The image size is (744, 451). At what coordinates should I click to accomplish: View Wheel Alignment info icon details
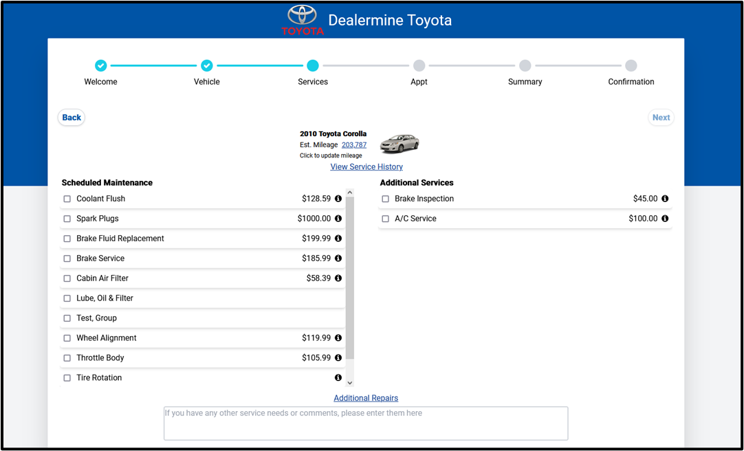click(x=338, y=338)
